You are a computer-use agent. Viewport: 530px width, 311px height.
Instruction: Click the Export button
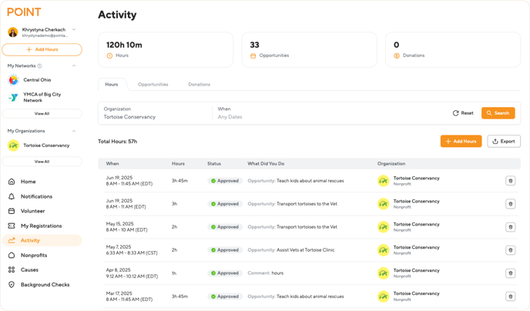click(504, 142)
